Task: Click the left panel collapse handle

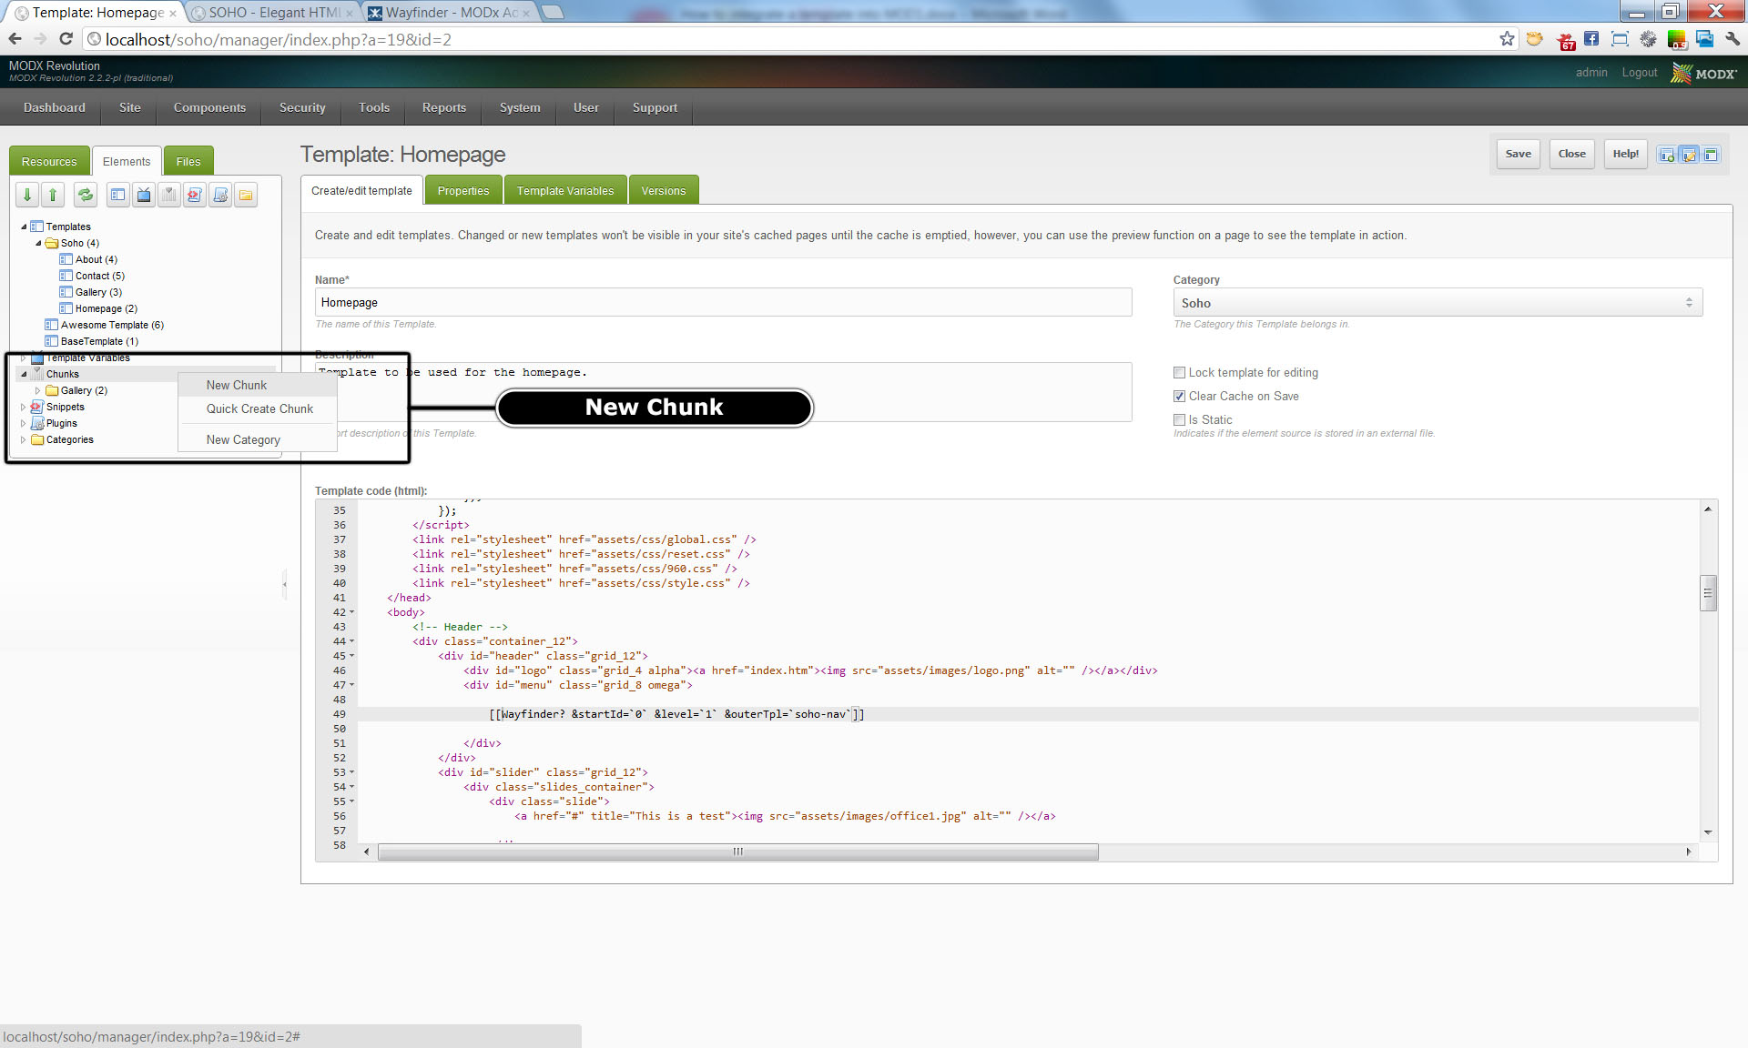Action: [285, 584]
